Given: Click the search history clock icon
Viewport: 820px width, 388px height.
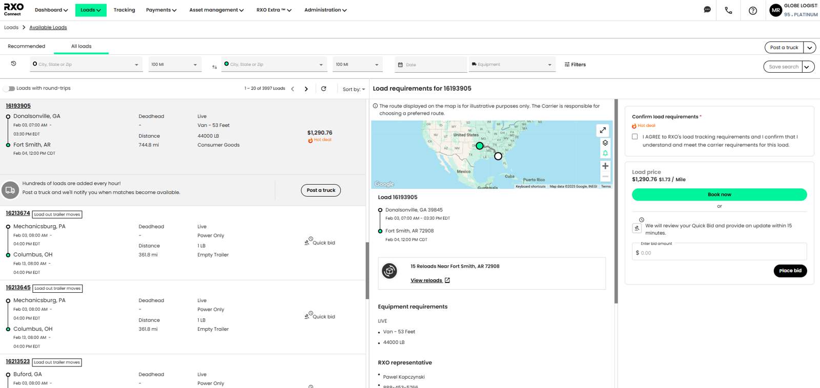Looking at the screenshot, I should click(x=14, y=63).
